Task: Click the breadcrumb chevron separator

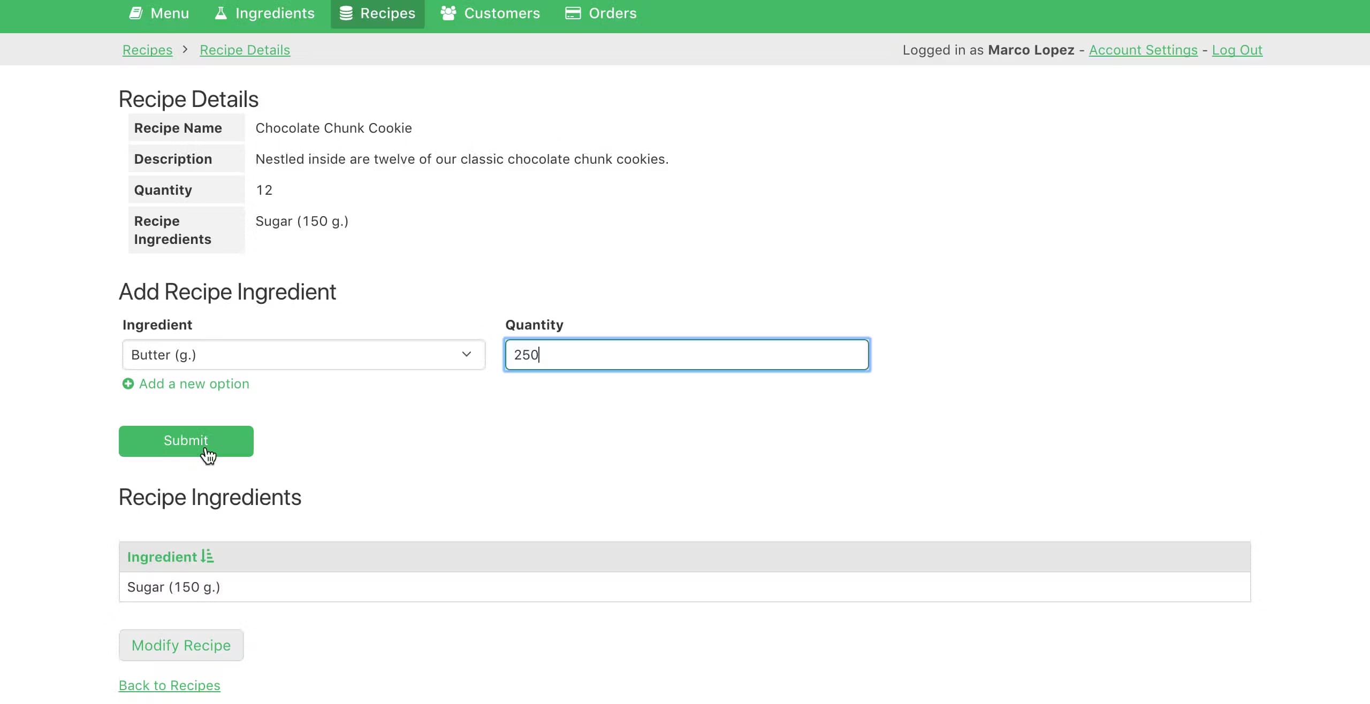Action: (x=185, y=50)
